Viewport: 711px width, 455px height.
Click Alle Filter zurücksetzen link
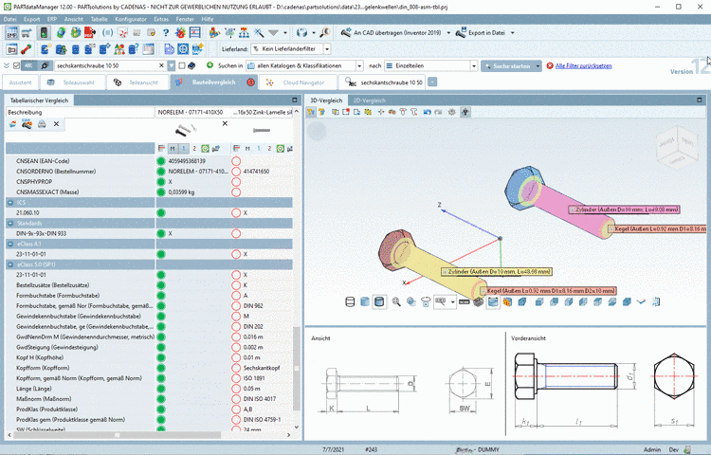[x=584, y=66]
